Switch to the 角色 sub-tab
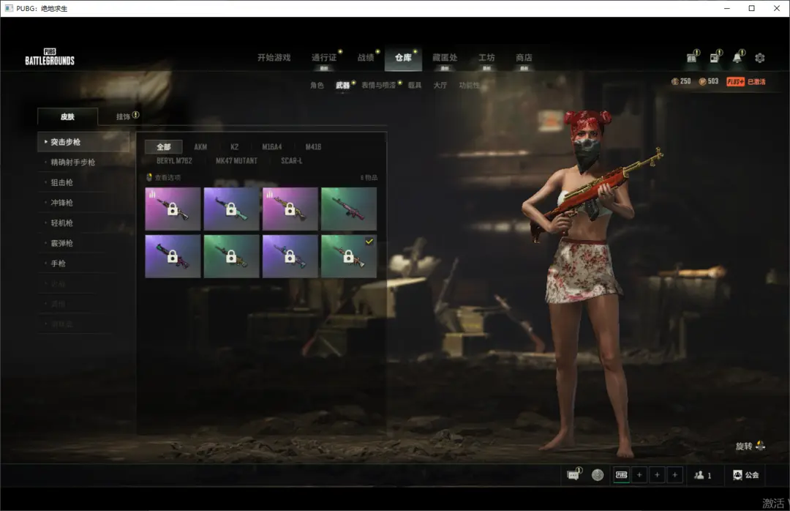The height and width of the screenshot is (511, 790). pos(317,85)
